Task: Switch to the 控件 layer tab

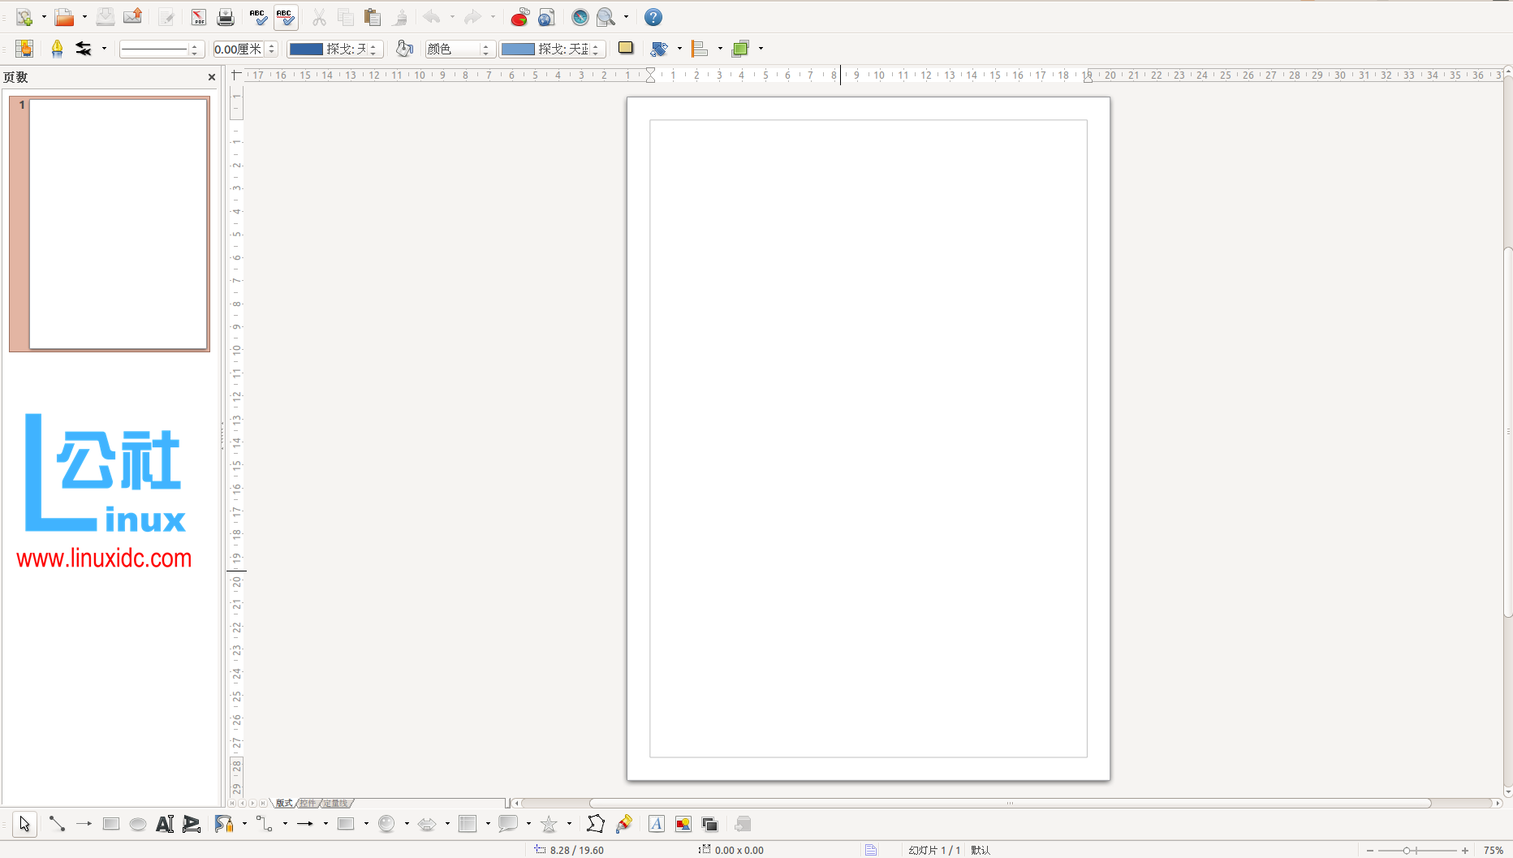Action: (x=307, y=803)
